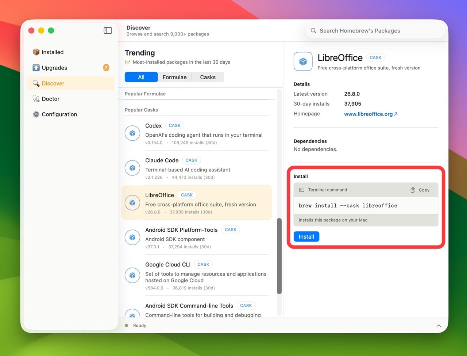Image resolution: width=467 pixels, height=356 pixels.
Task: Open Upgrades via its arrow icon
Action: [36, 68]
